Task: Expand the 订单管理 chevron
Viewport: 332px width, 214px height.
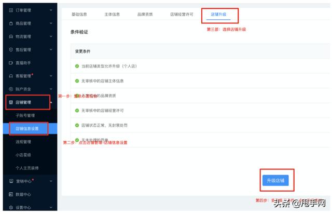Action: click(50, 10)
